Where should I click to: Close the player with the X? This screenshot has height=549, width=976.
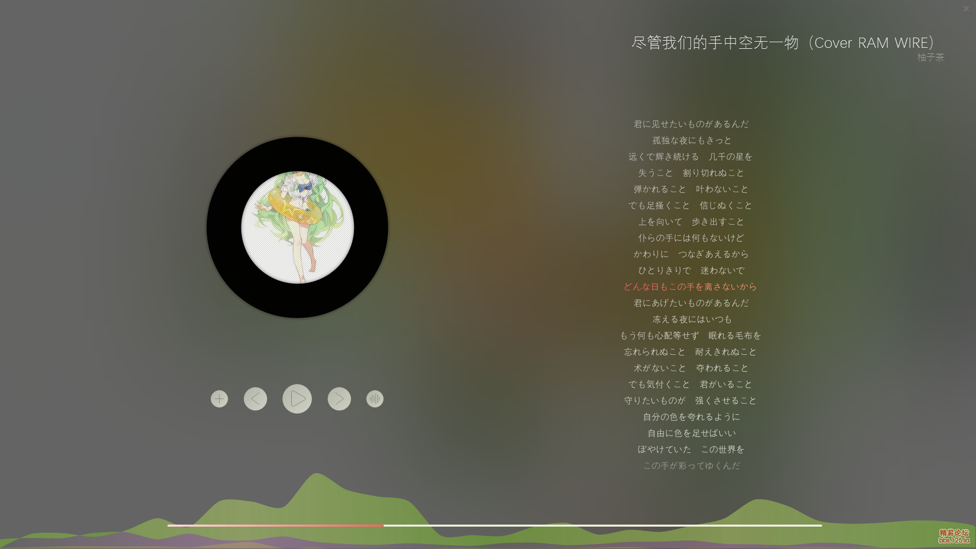coord(966,9)
